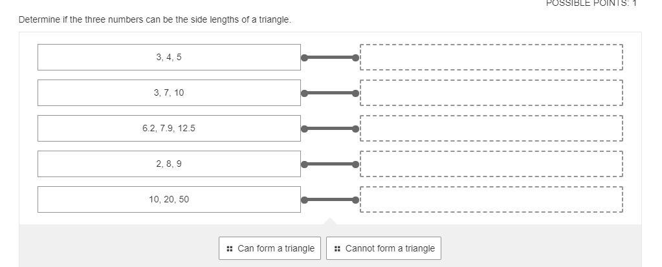Click the connector line beside 2, 8, 9
The width and height of the screenshot is (662, 267).
click(x=330, y=164)
